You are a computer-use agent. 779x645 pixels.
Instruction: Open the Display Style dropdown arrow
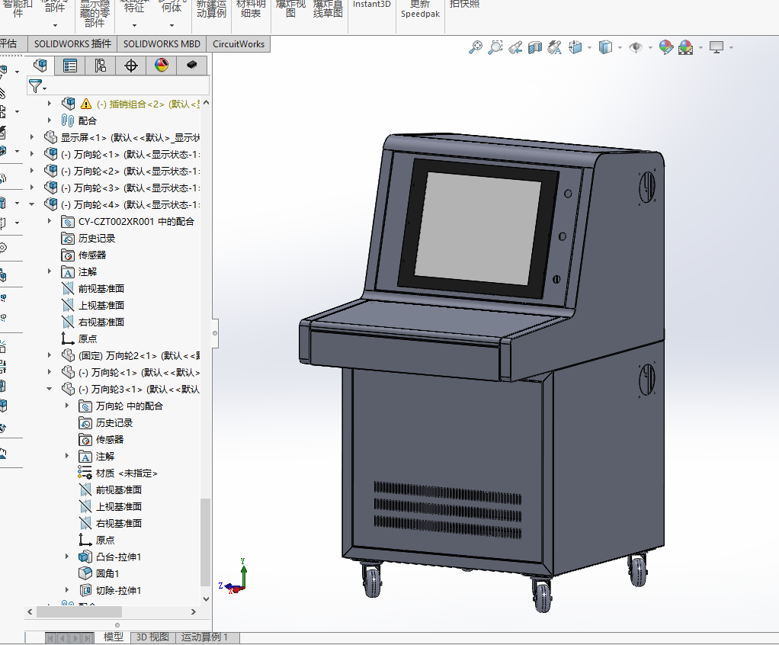pos(620,48)
